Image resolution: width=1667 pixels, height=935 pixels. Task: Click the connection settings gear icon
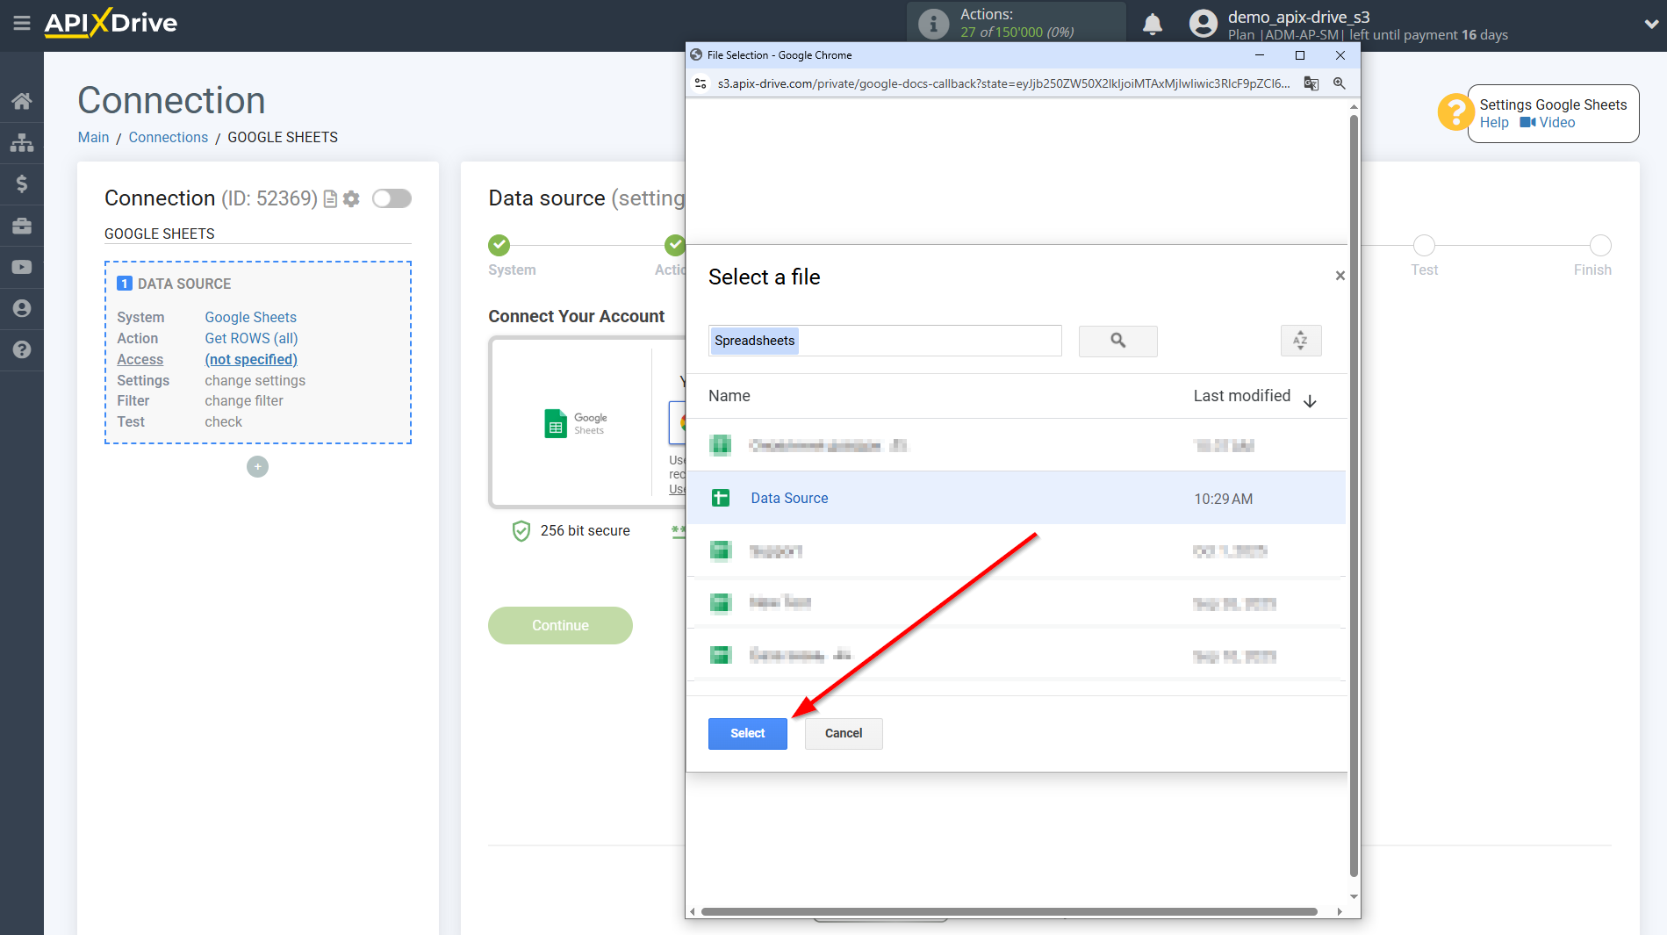[352, 199]
